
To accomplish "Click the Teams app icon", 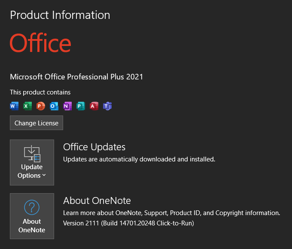I will [x=107, y=106].
